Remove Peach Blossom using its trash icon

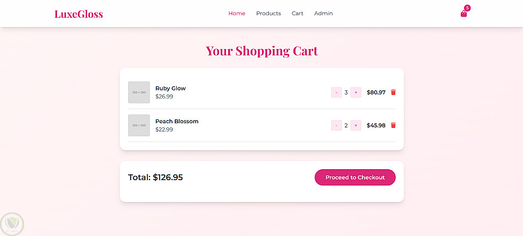click(x=393, y=125)
